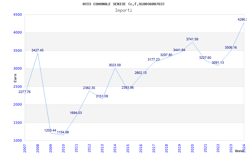Click the 'Anno' x-axis label
Image resolution: width=247 pixels, height=154 pixels.
[239, 151]
